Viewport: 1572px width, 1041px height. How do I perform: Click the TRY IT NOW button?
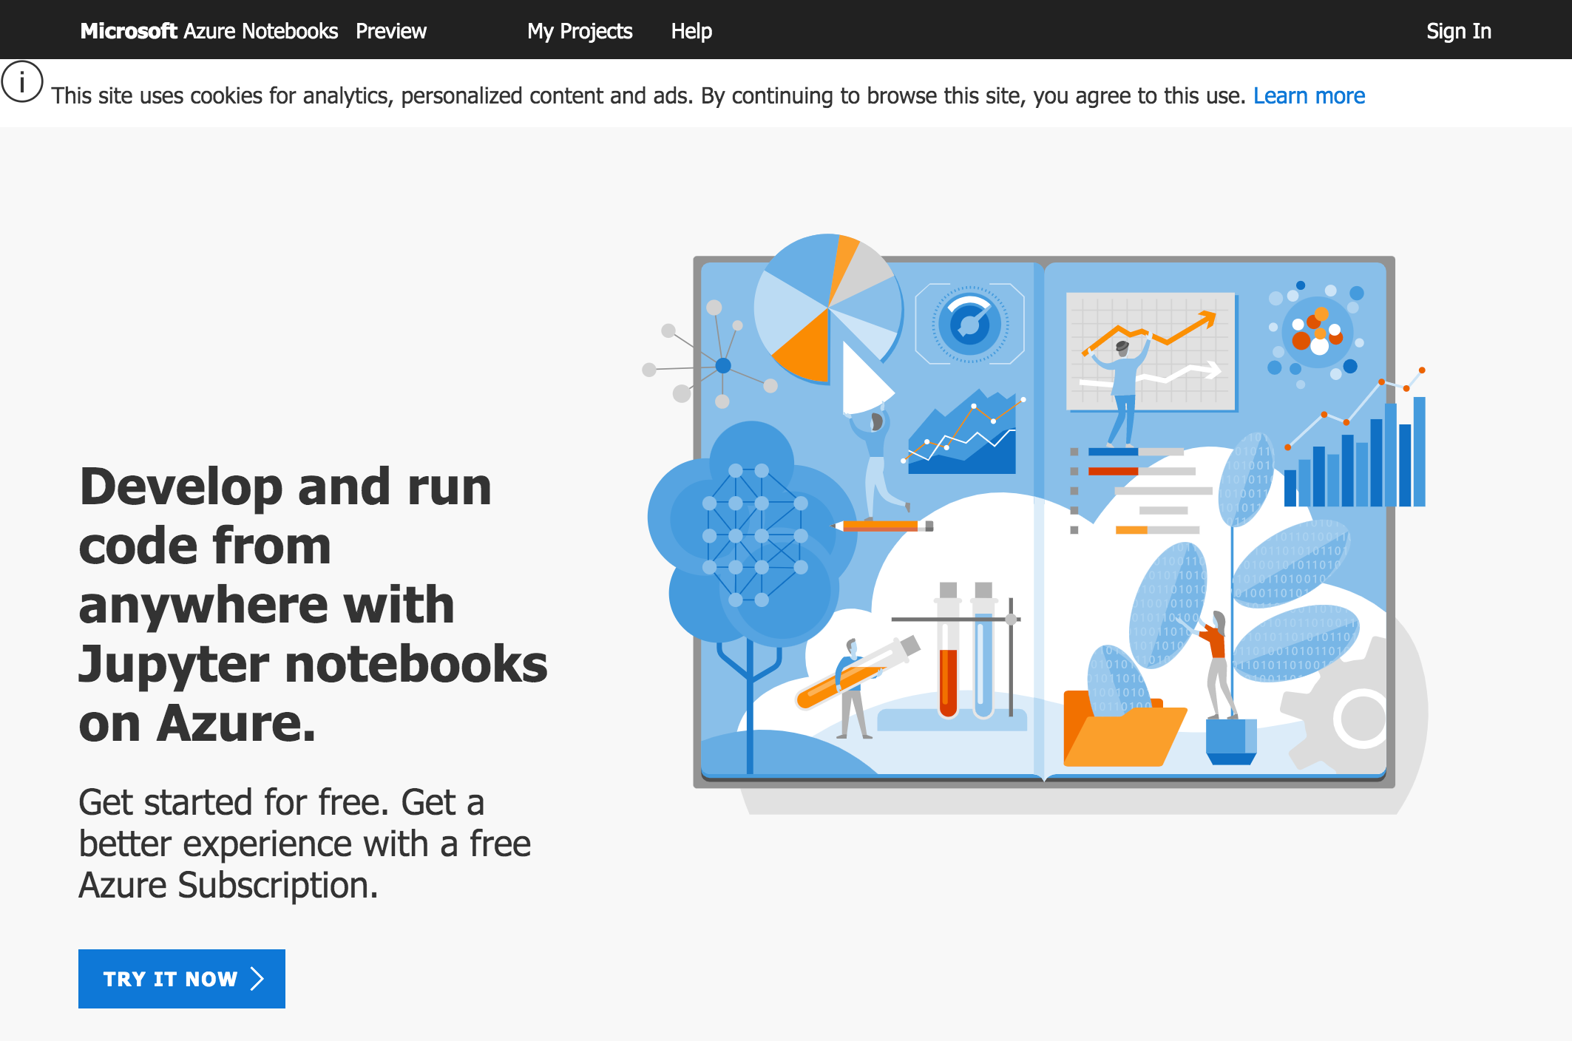pos(181,979)
